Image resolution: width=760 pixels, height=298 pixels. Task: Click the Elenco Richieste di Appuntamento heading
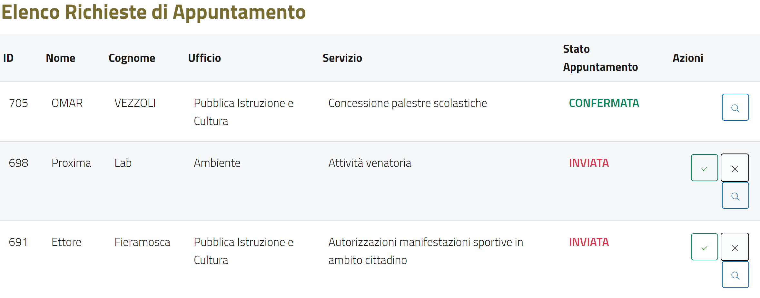coord(153,12)
